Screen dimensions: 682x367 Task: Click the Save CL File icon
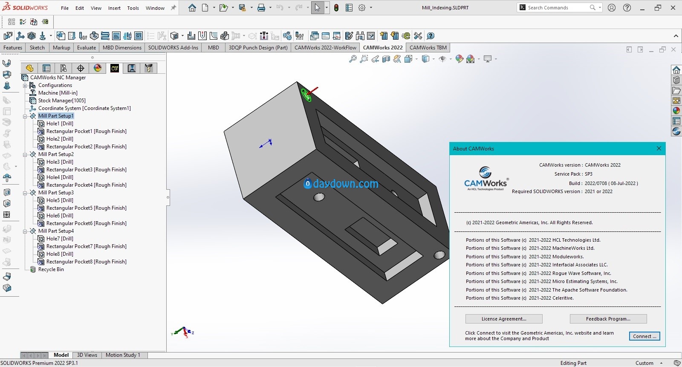point(116,36)
